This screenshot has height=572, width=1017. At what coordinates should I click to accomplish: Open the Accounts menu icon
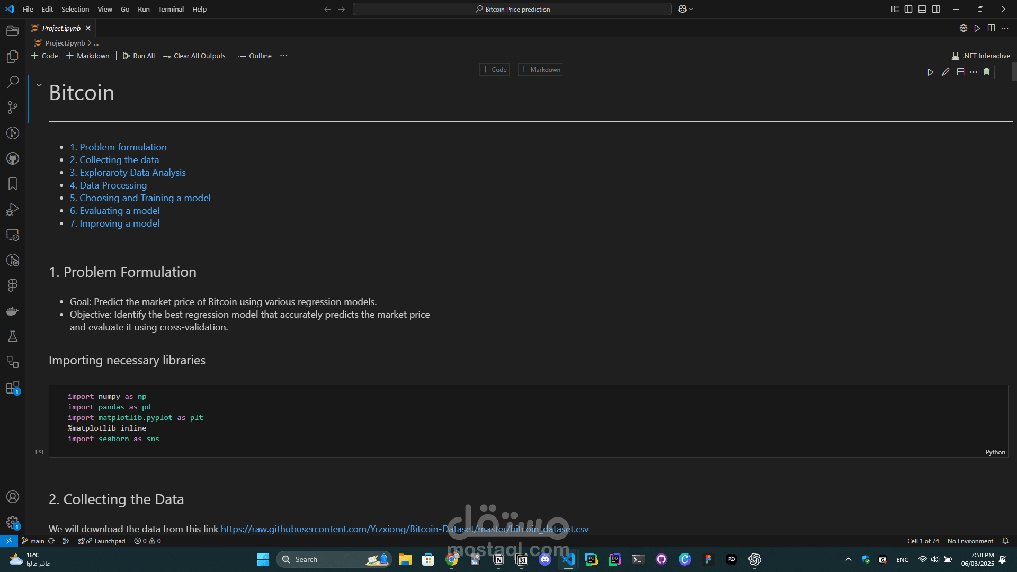coord(13,497)
